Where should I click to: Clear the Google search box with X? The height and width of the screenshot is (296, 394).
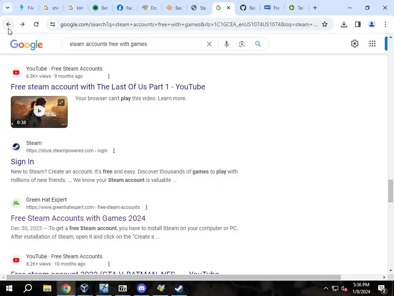pos(209,44)
